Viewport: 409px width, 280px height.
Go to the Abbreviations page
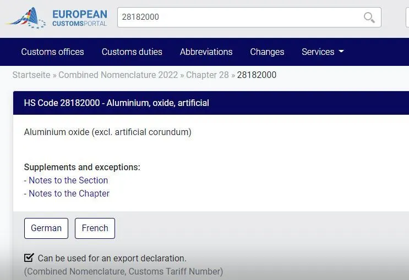tap(206, 52)
